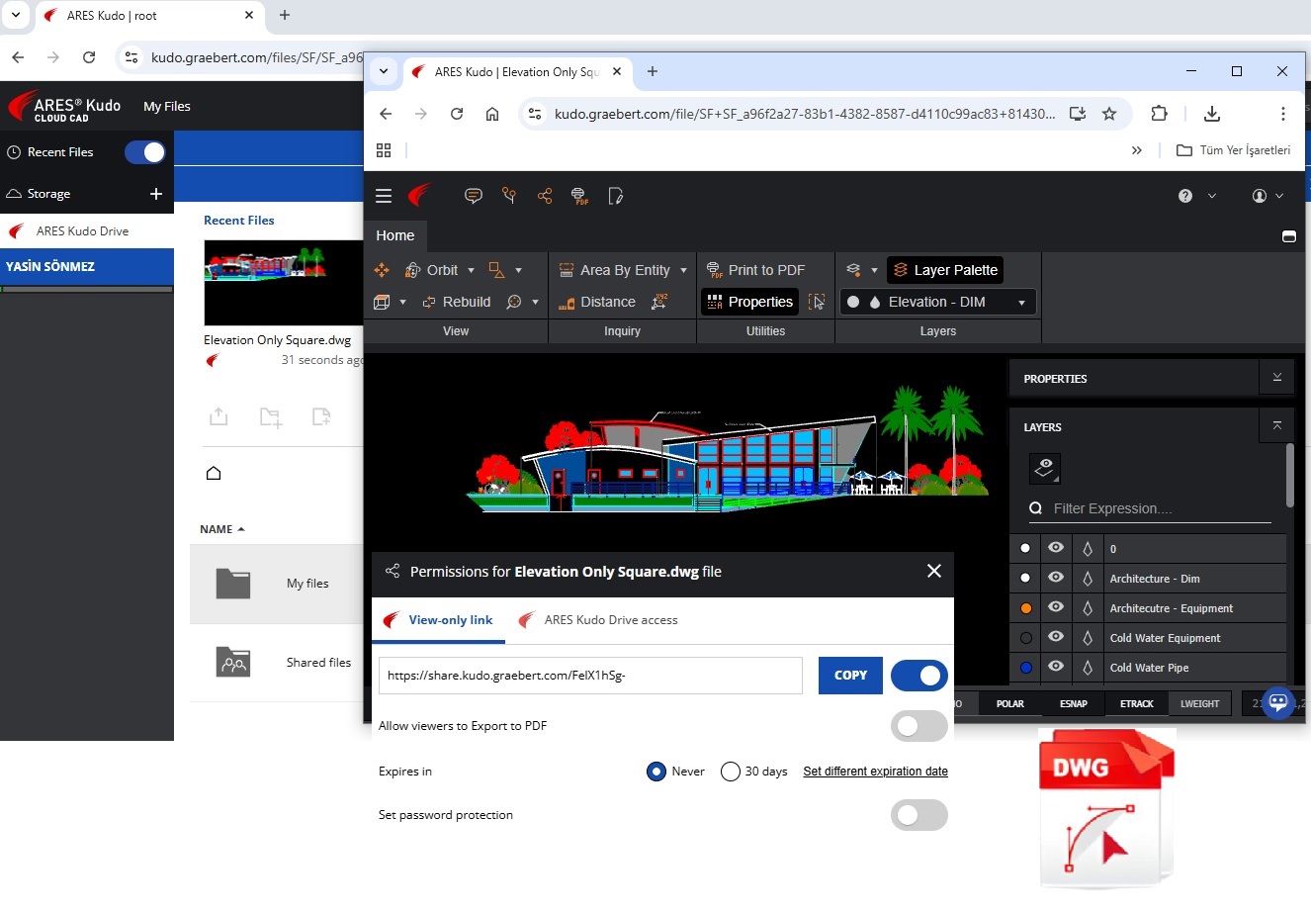Click the Properties button in Utilities
The width and height of the screenshot is (1311, 910).
pyautogui.click(x=750, y=302)
